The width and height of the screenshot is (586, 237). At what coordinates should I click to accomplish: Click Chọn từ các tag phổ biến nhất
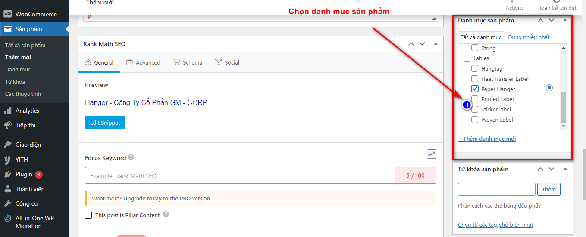point(495,225)
